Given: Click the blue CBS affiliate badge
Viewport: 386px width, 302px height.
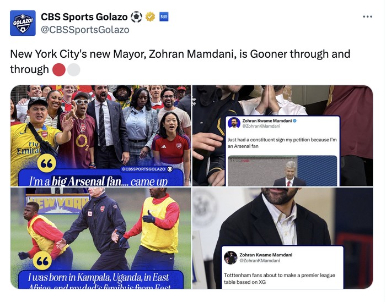Looking at the screenshot, I should click(164, 17).
